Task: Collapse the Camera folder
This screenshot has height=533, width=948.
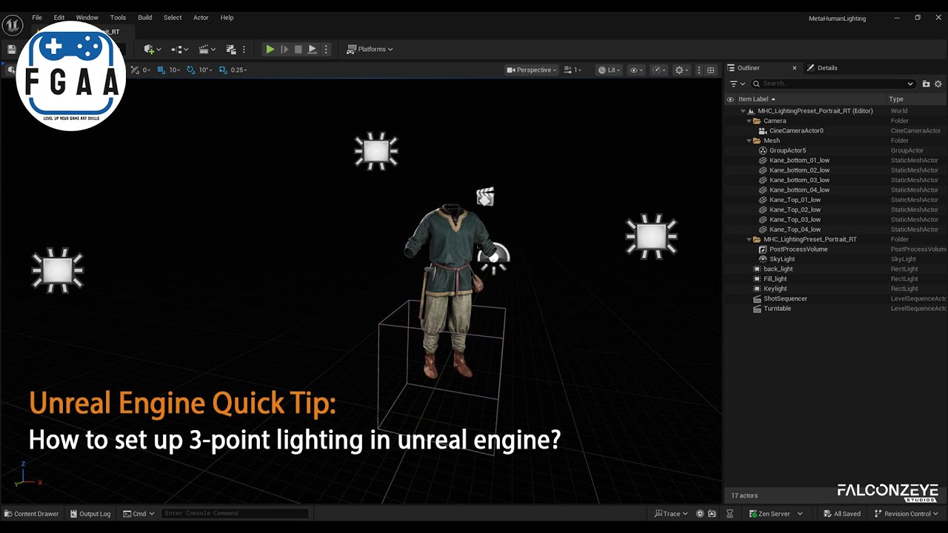Action: pos(749,121)
